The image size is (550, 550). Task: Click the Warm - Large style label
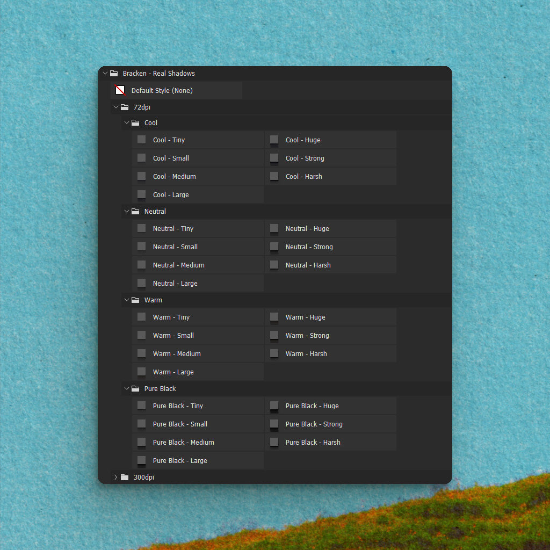(173, 372)
